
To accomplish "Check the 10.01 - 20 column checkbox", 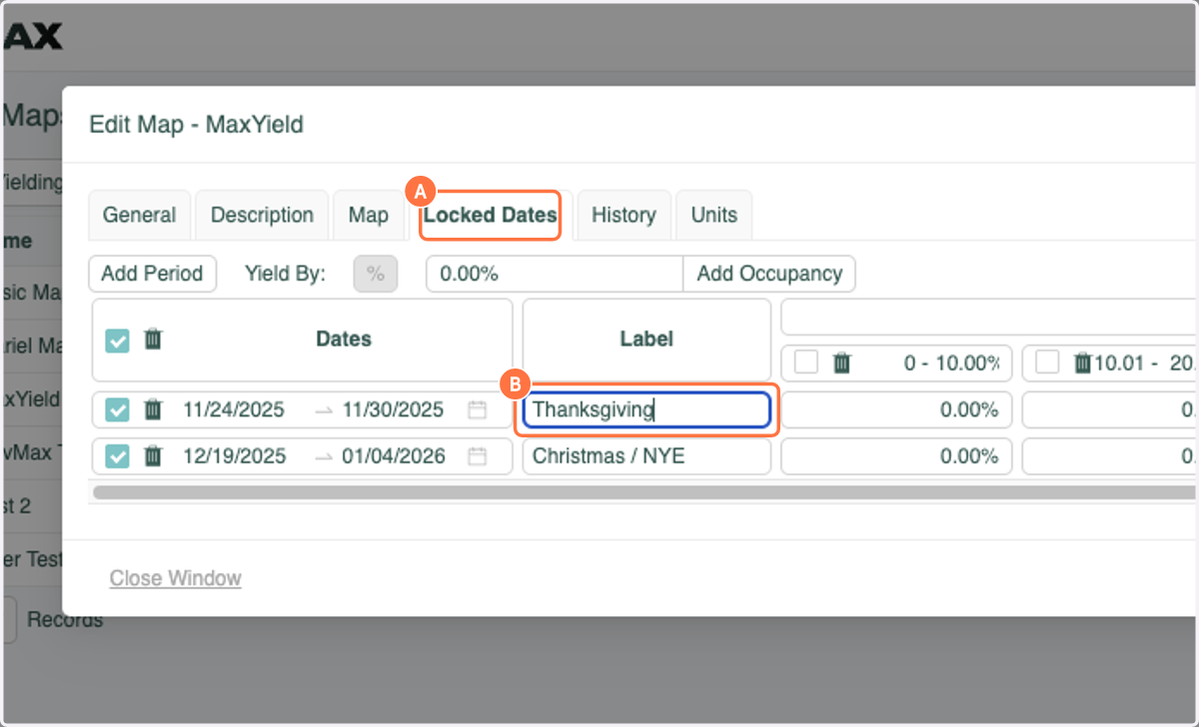I will [x=1047, y=363].
